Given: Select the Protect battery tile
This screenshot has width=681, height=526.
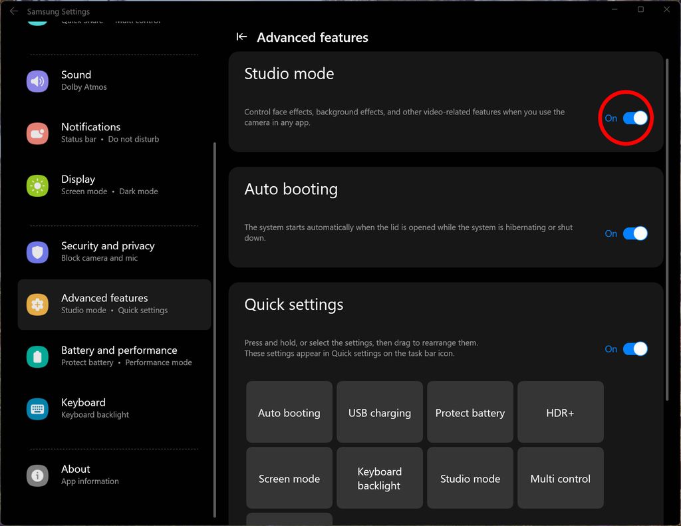Looking at the screenshot, I should (470, 412).
